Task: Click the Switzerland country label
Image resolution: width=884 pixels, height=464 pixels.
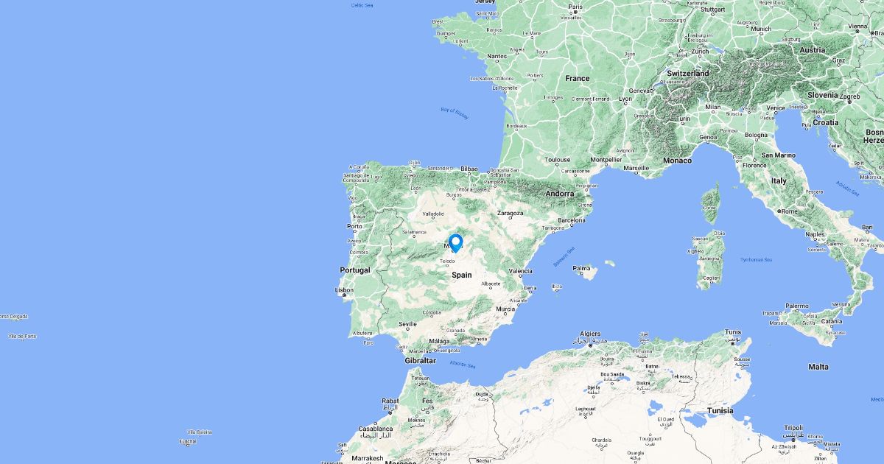Action: (x=688, y=74)
